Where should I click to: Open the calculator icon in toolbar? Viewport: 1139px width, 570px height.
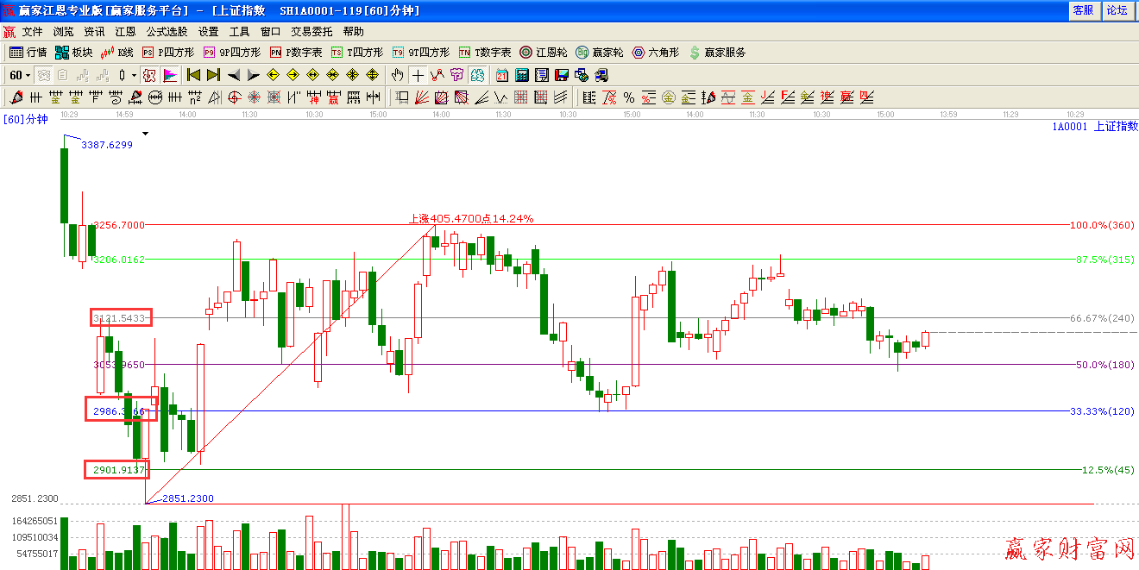coord(521,75)
